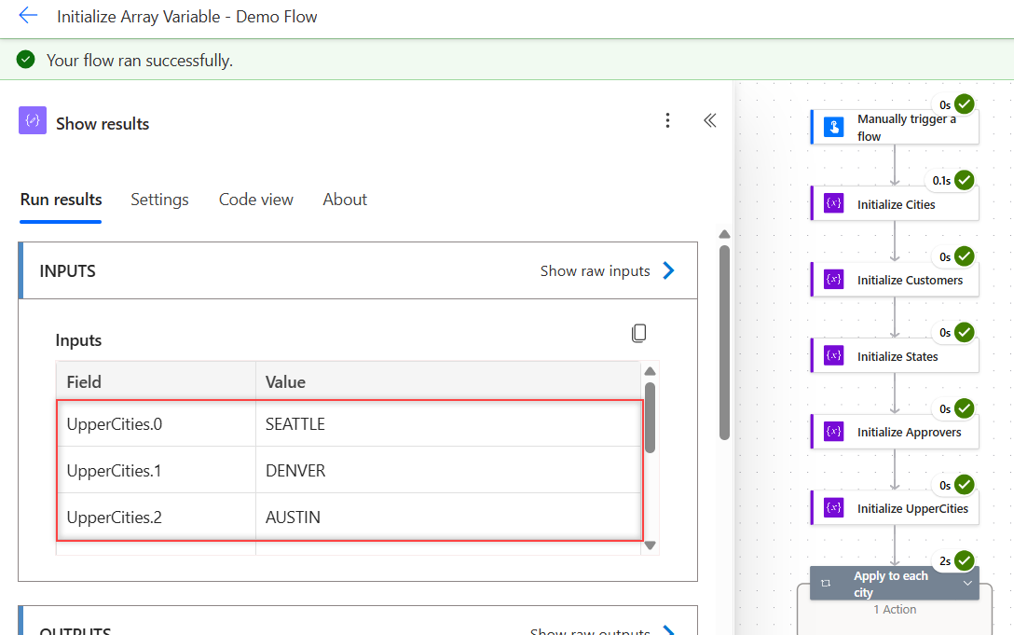Click the success check on Initialize UpperCities
The height and width of the screenshot is (635, 1014).
965,484
